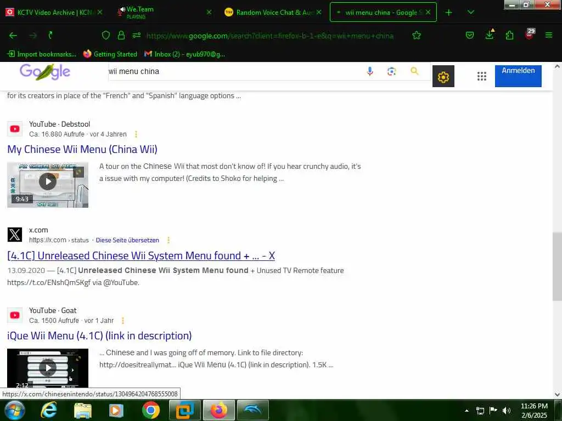
Task: Reload the page with the refresh icon
Action: tap(50, 35)
